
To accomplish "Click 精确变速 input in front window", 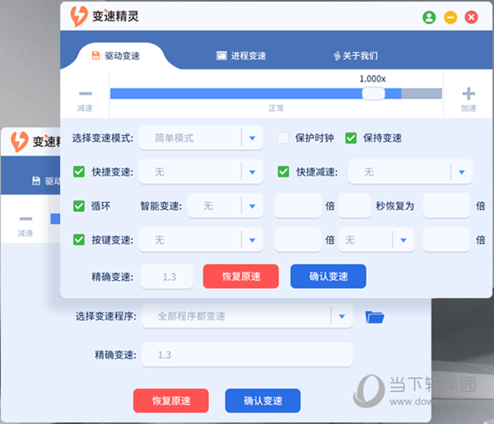I will (x=167, y=277).
